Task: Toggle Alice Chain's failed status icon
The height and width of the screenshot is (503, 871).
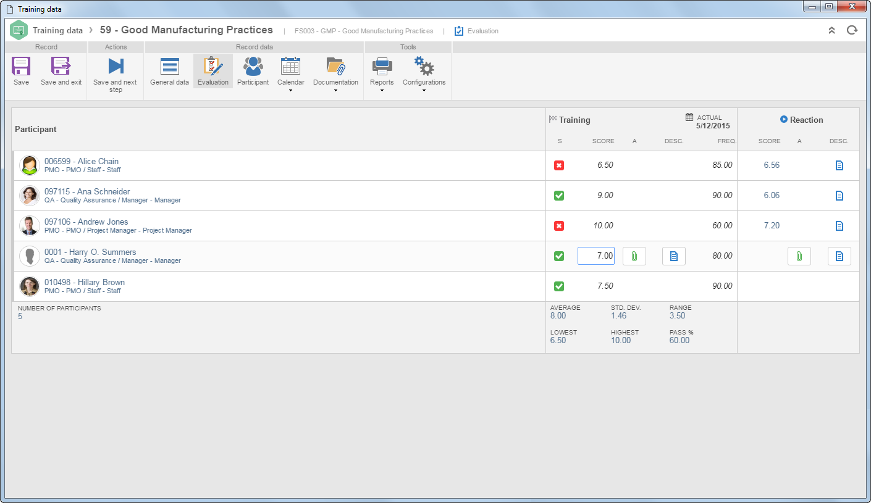Action: (x=559, y=165)
